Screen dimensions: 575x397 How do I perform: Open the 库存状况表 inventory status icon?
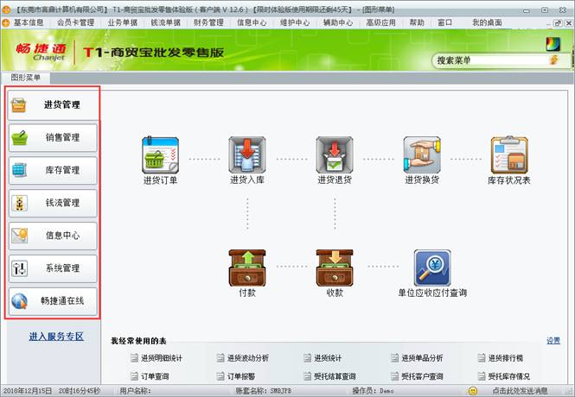tap(509, 155)
